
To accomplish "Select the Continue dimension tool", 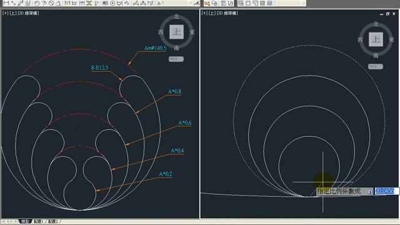I will [x=82, y=3].
